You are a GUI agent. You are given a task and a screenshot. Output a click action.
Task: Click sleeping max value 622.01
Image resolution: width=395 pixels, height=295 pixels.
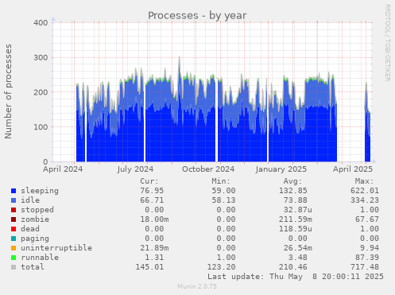tap(365, 191)
